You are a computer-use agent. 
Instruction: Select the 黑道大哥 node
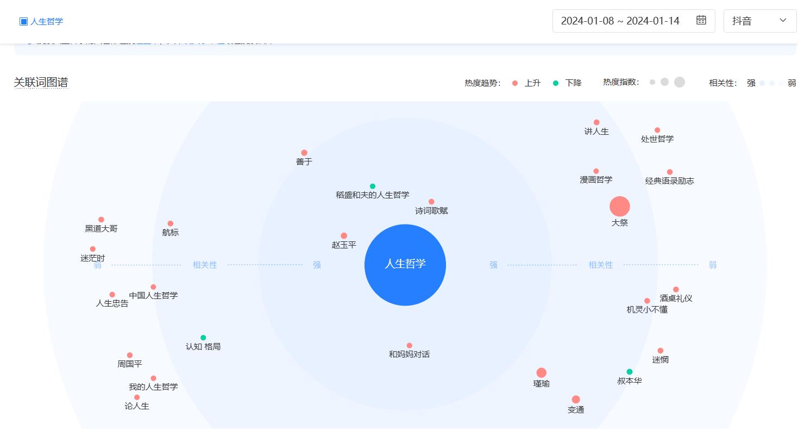(x=101, y=219)
